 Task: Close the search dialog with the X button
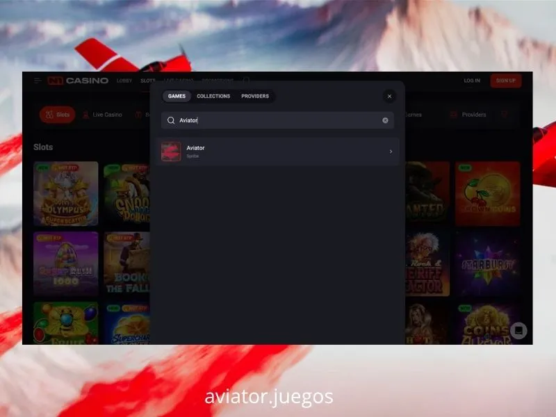[389, 96]
